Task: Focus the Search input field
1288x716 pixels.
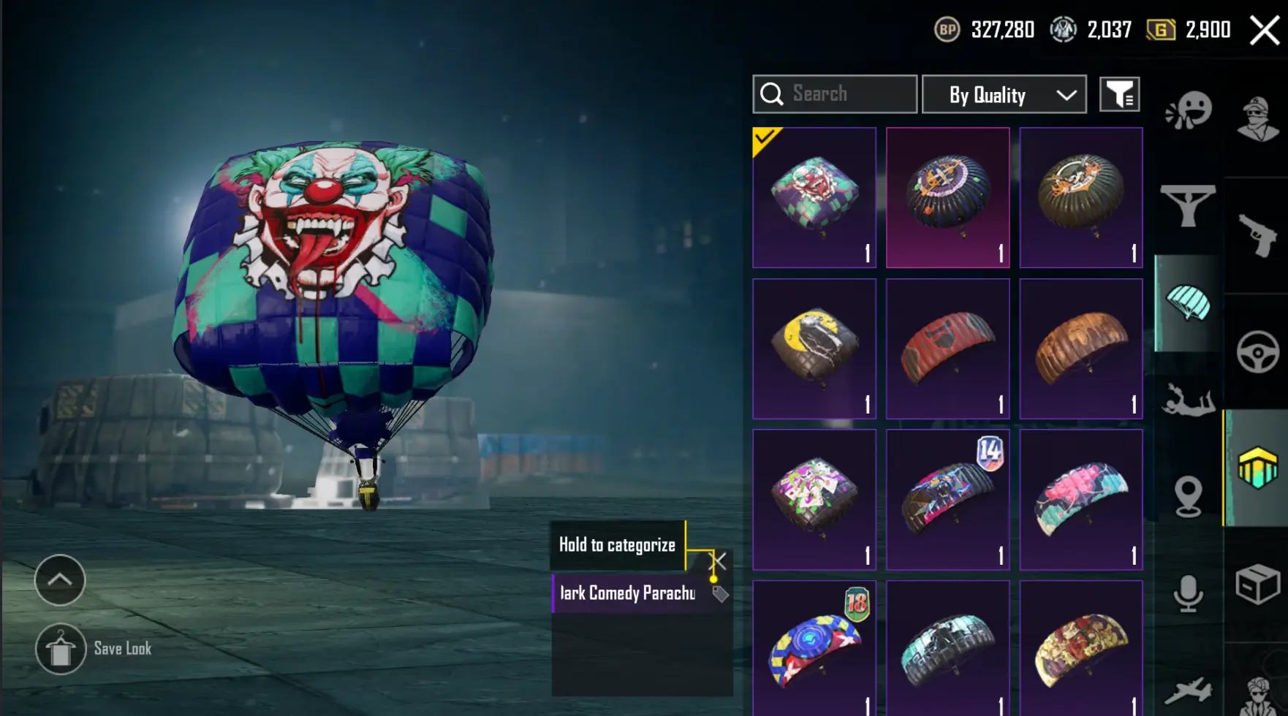Action: (835, 94)
